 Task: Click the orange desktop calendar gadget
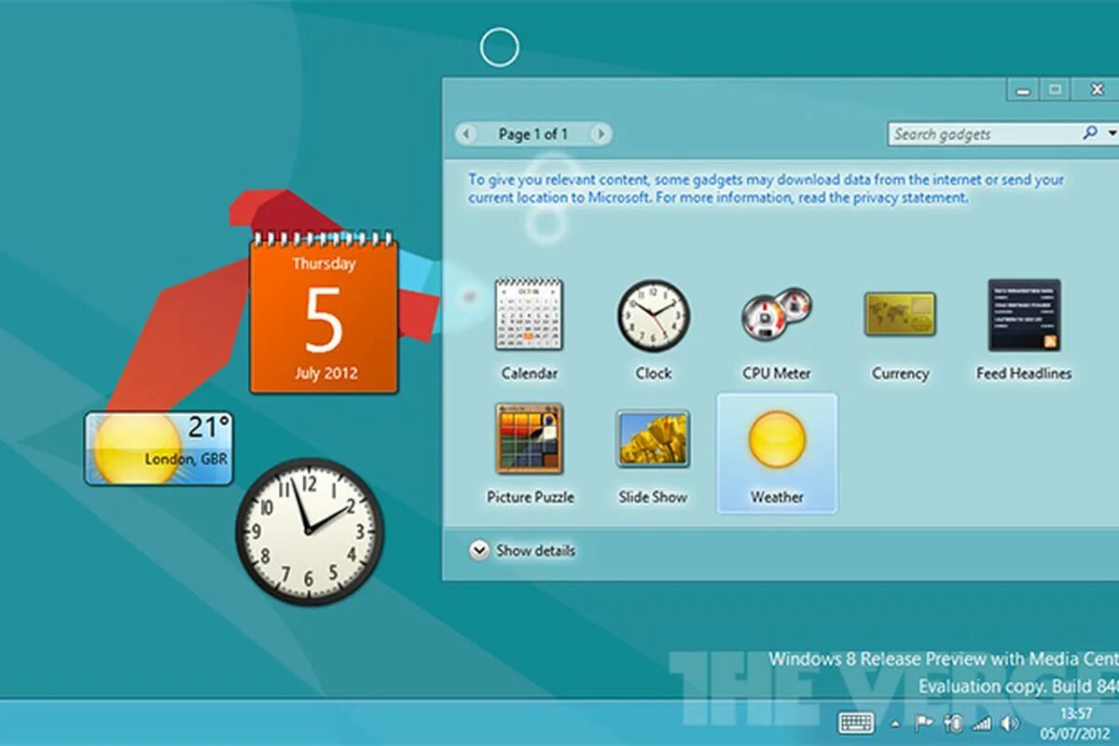(324, 311)
